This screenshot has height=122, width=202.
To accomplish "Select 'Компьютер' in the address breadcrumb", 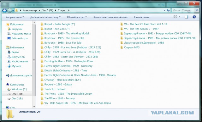I will click(30, 10).
